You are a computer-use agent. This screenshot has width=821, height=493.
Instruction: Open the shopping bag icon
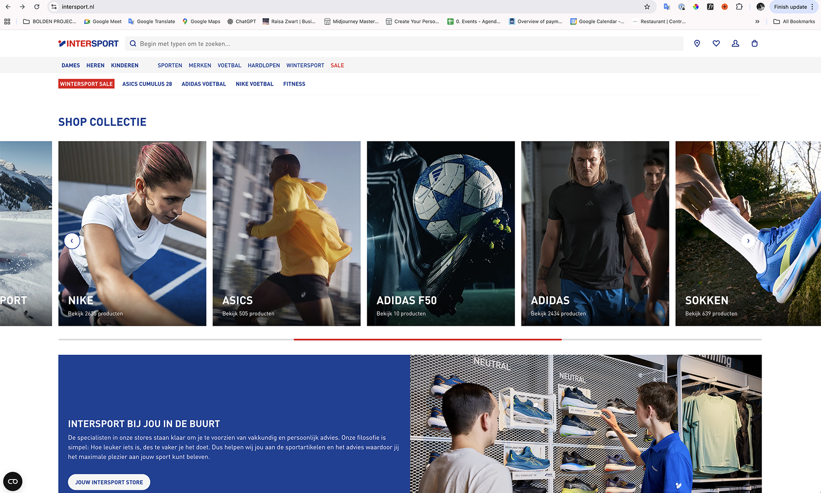coord(754,44)
